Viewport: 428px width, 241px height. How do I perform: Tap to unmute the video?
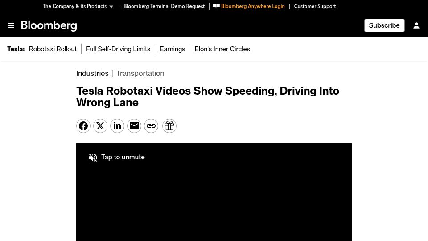[123, 157]
